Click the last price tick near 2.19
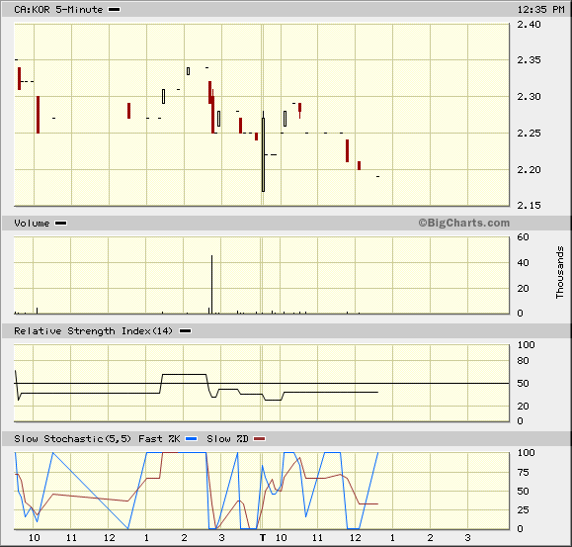This screenshot has width=572, height=547. (378, 176)
